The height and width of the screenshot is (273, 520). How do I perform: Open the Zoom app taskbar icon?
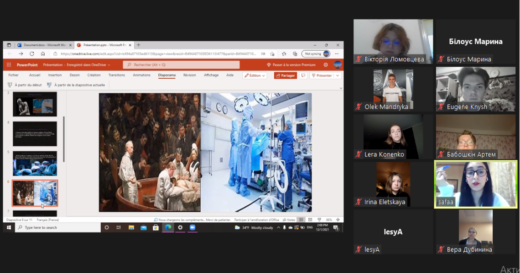[x=192, y=227]
